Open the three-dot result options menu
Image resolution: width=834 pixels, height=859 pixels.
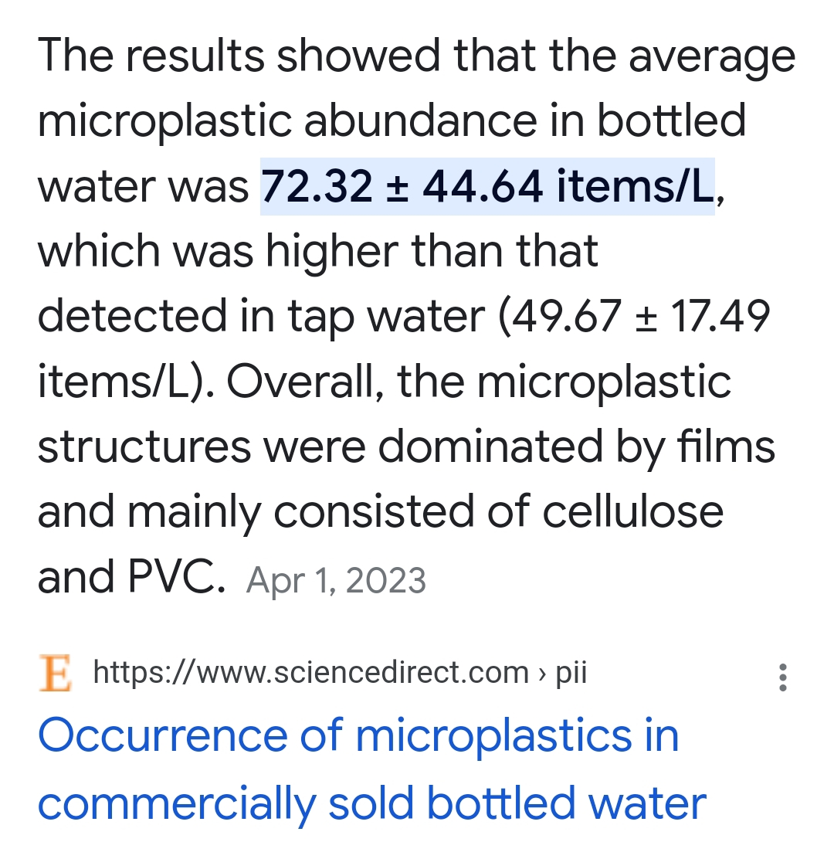783,677
